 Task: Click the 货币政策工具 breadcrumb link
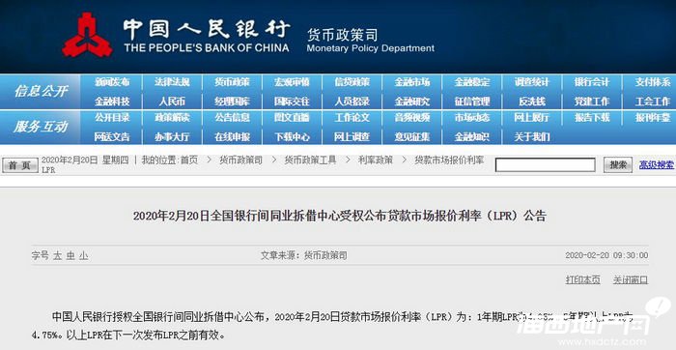point(310,160)
